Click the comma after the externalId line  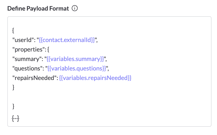[97, 41]
